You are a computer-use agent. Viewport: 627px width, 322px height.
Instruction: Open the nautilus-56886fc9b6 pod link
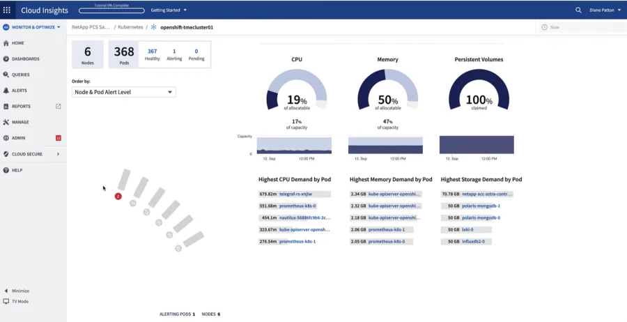coord(304,218)
